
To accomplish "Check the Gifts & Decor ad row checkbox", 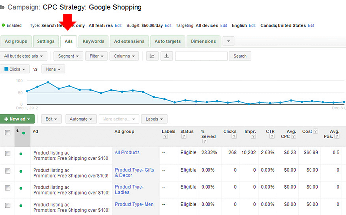I will point(8,171).
